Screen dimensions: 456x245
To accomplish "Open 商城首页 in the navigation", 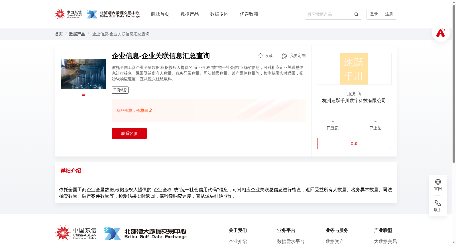I will tap(160, 14).
